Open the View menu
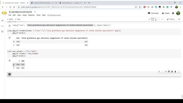This screenshot has height=103, width=183. coord(19,15)
